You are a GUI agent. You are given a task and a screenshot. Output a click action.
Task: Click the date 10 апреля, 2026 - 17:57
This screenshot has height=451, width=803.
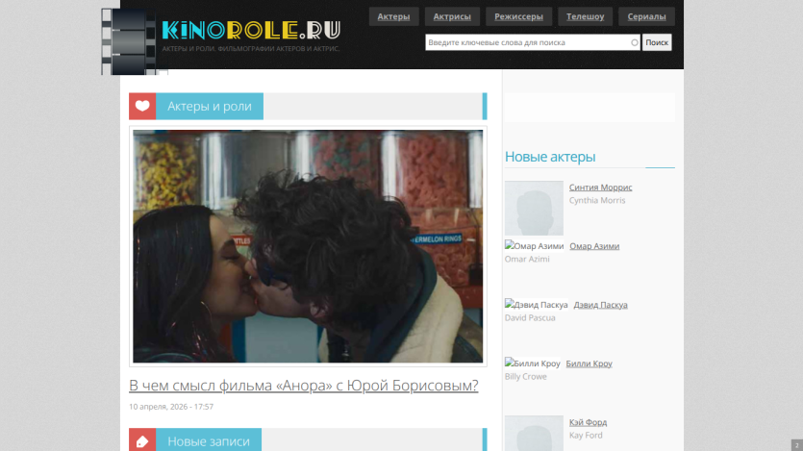pos(171,407)
